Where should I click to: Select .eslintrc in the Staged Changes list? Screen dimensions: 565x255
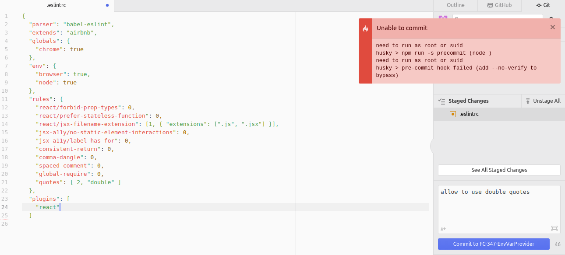pyautogui.click(x=499, y=114)
